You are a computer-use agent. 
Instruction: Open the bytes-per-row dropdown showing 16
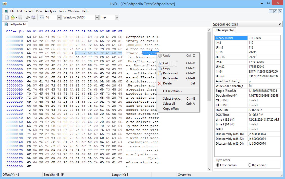coord(59,17)
